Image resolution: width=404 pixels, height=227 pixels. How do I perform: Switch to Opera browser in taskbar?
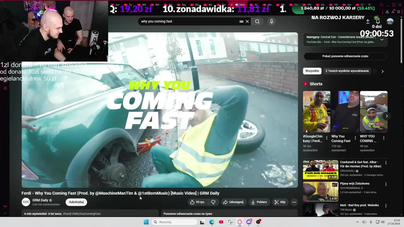[240, 222]
